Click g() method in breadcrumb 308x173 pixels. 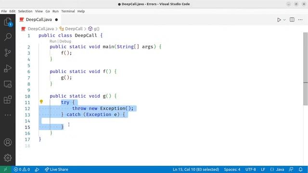click(96, 29)
